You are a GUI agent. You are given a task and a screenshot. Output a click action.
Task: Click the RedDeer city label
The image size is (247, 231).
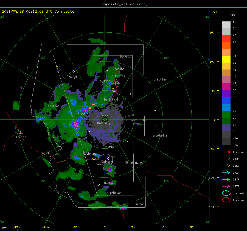[x=116, y=83]
